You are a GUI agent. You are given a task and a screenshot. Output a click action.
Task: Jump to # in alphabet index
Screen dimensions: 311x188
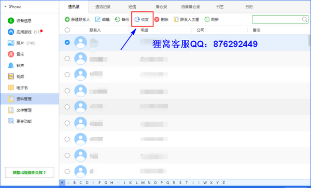click(x=62, y=183)
